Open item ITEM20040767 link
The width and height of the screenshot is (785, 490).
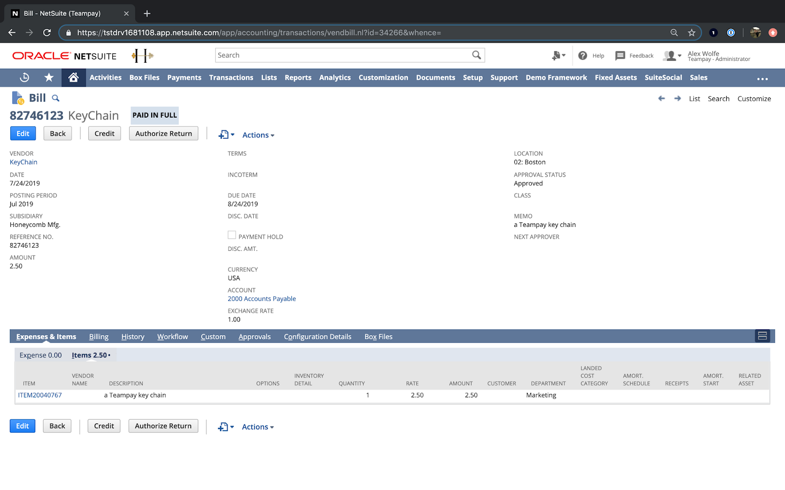40,395
